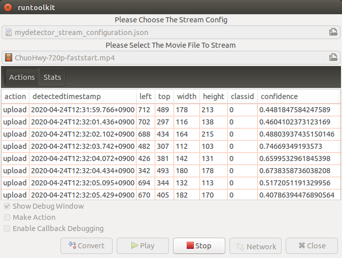Select timestamp 2020-04-24T12:31:59.766+0900 cell

(83, 110)
